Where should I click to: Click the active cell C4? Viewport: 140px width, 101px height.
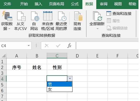pyautogui.click(x=57, y=79)
